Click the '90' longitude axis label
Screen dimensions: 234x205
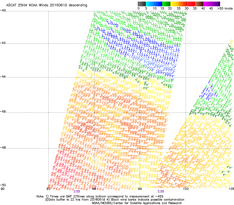pos(3,189)
